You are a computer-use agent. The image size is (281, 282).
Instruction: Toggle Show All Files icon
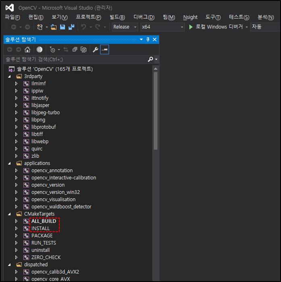[x=83, y=49]
